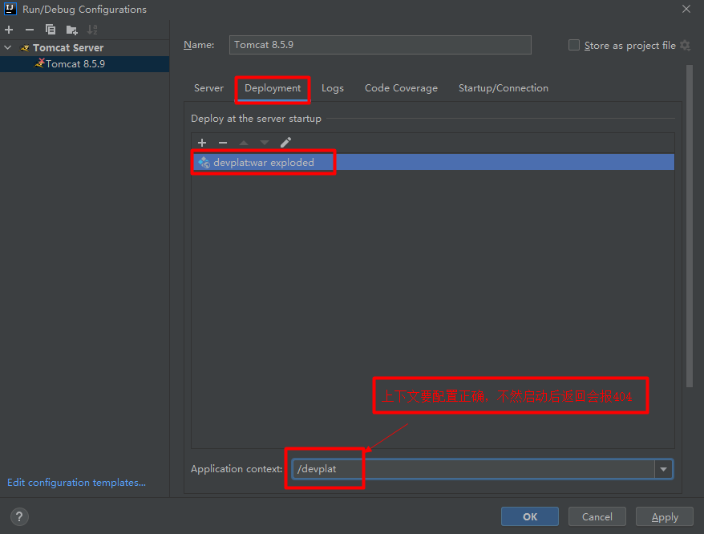Collapse the Tomcat Server tree node
Viewport: 704px width, 534px height.
8,47
